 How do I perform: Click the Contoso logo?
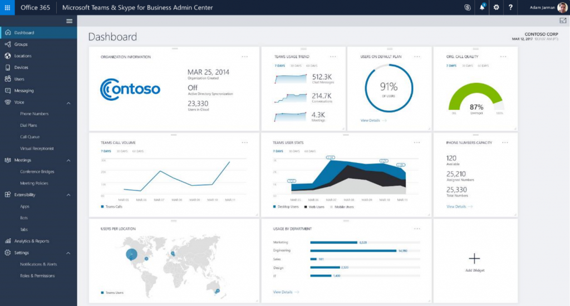130,90
